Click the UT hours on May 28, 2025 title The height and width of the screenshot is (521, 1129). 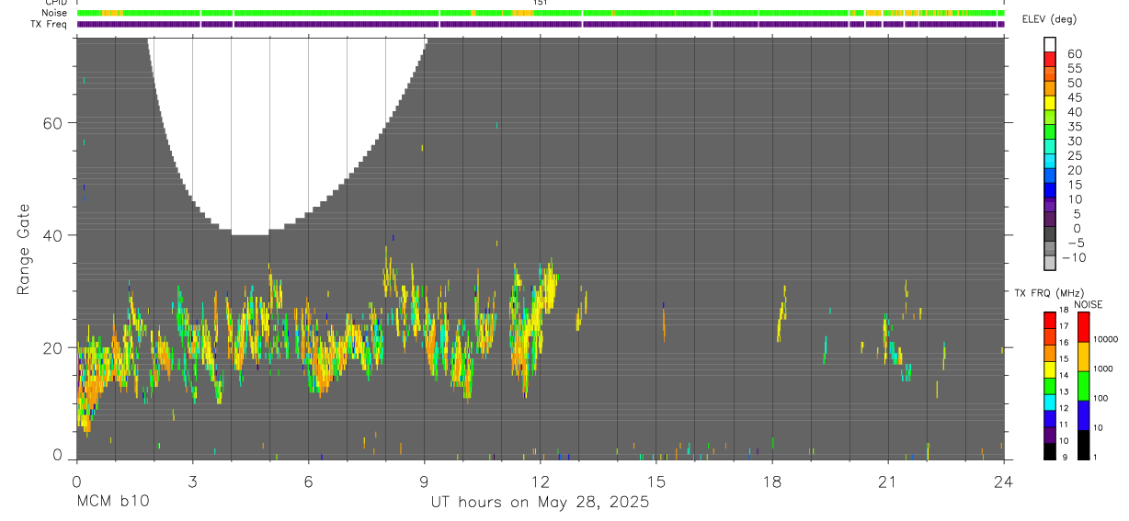point(540,503)
